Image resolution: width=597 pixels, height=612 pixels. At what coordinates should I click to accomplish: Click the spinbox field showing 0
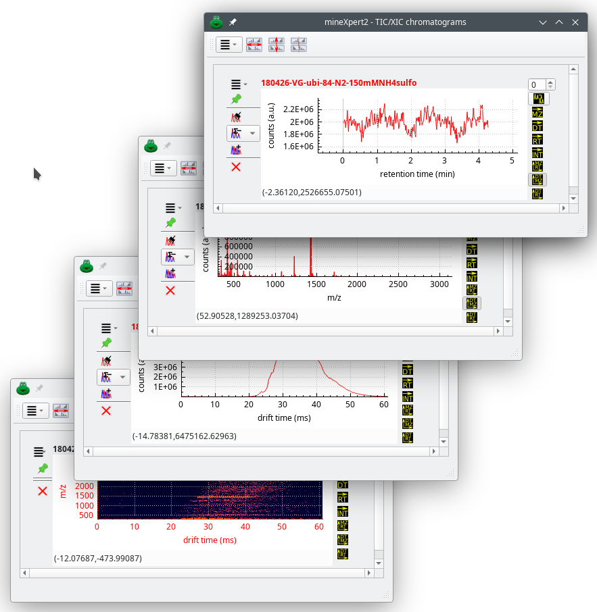(x=537, y=84)
